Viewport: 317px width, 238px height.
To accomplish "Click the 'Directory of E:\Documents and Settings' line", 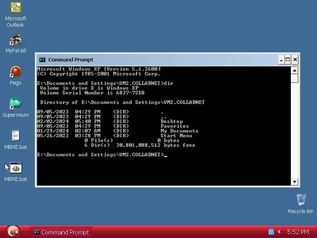I will tap(122, 102).
